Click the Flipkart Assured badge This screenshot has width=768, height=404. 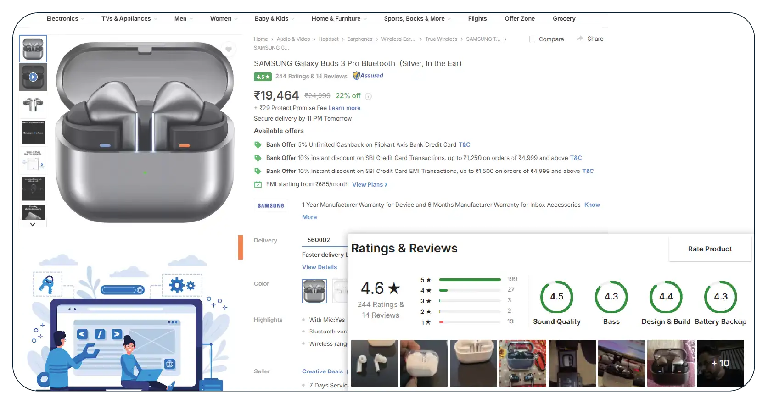[x=368, y=76]
